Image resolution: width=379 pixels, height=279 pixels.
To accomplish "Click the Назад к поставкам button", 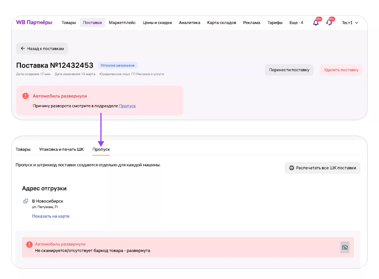I will pos(42,49).
